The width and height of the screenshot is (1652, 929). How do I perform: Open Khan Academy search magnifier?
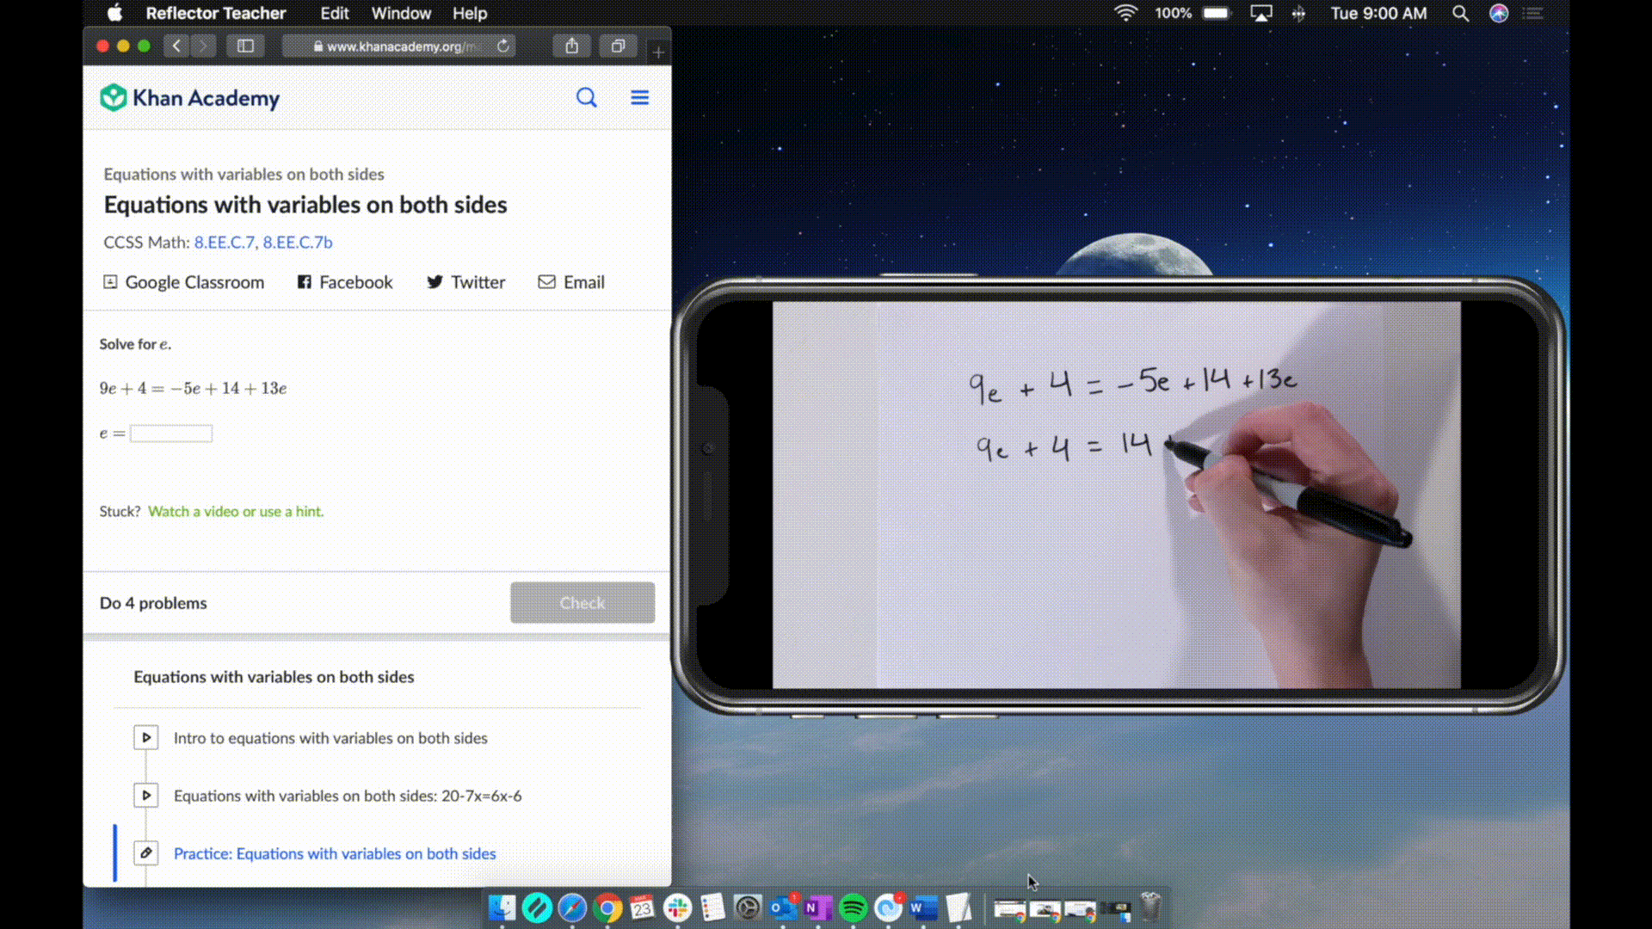pos(587,97)
